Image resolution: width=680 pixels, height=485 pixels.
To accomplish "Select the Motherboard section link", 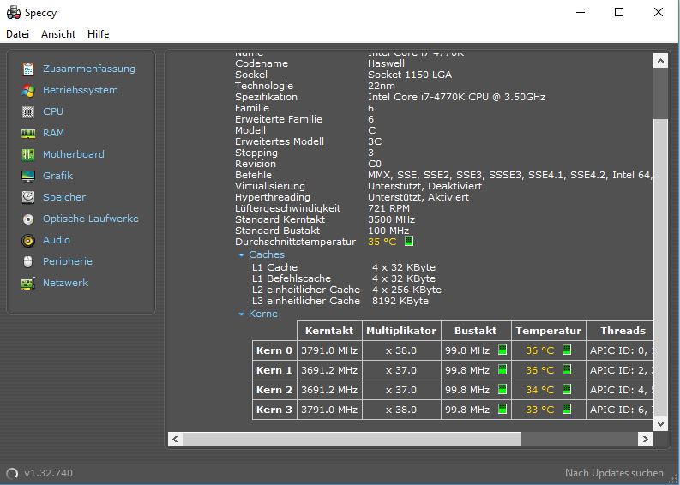I will [x=73, y=154].
